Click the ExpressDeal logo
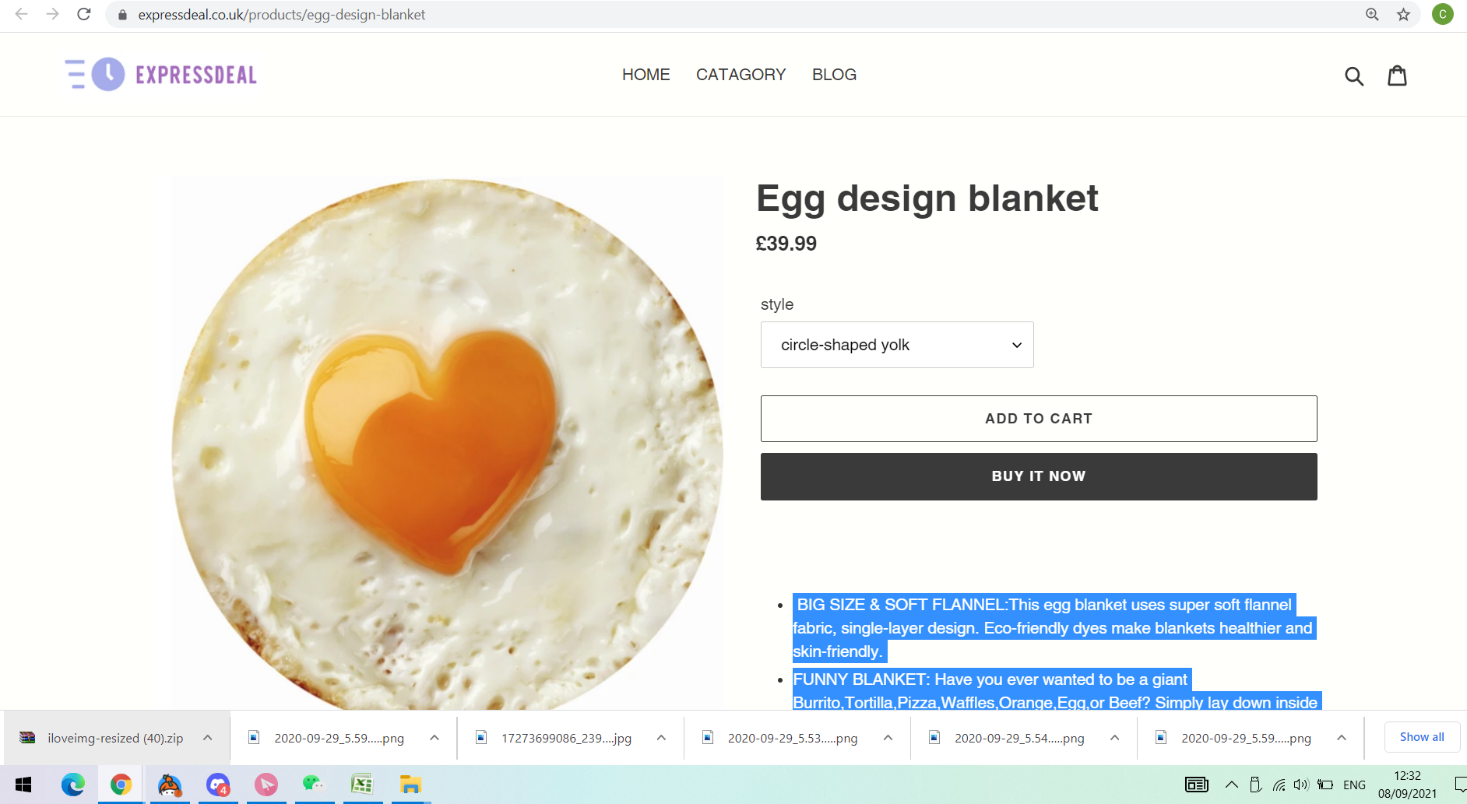 coord(161,75)
